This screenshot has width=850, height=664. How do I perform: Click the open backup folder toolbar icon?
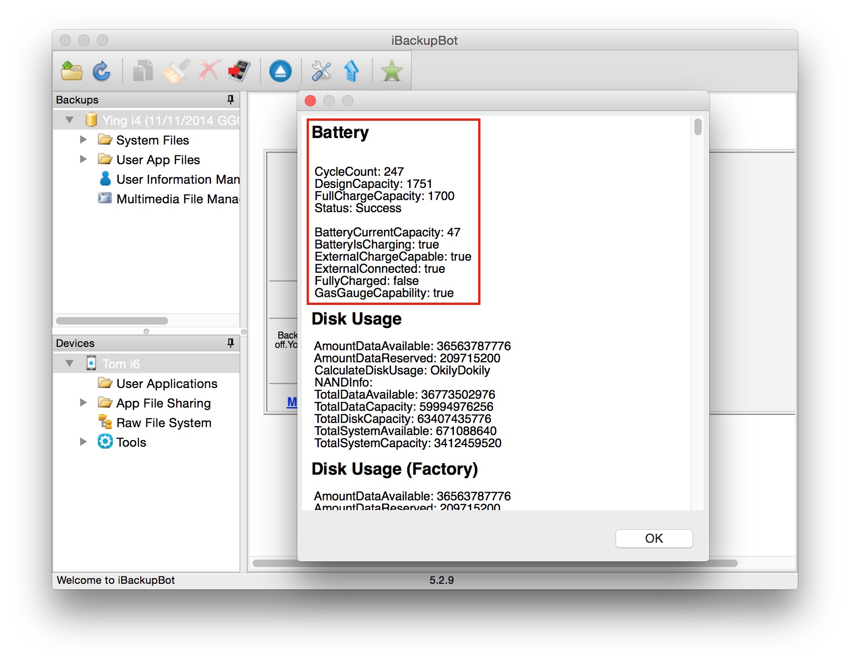[71, 71]
